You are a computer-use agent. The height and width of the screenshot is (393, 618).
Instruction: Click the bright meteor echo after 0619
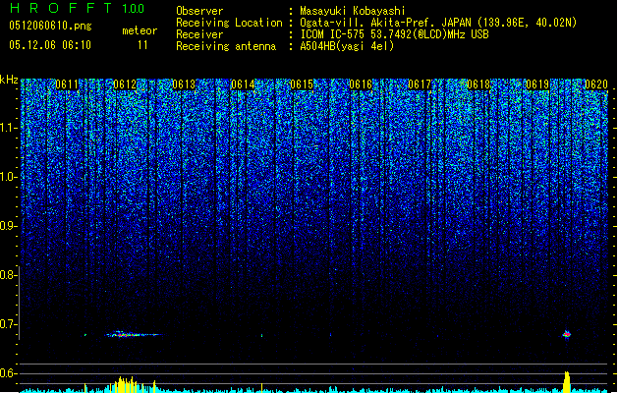click(567, 334)
